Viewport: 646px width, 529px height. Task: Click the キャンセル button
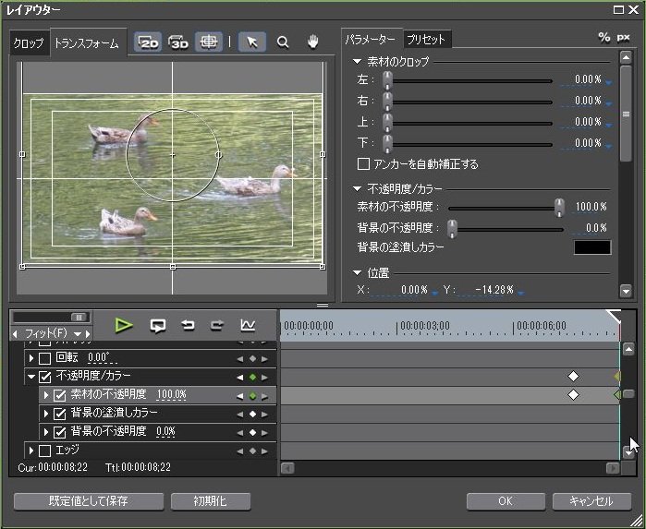[x=591, y=501]
